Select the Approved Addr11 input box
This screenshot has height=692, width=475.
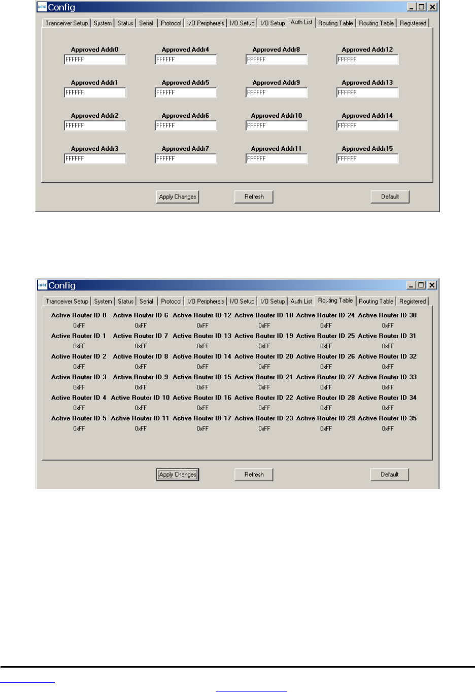coord(277,159)
